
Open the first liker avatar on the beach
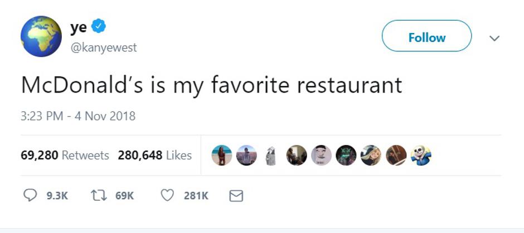click(x=221, y=156)
